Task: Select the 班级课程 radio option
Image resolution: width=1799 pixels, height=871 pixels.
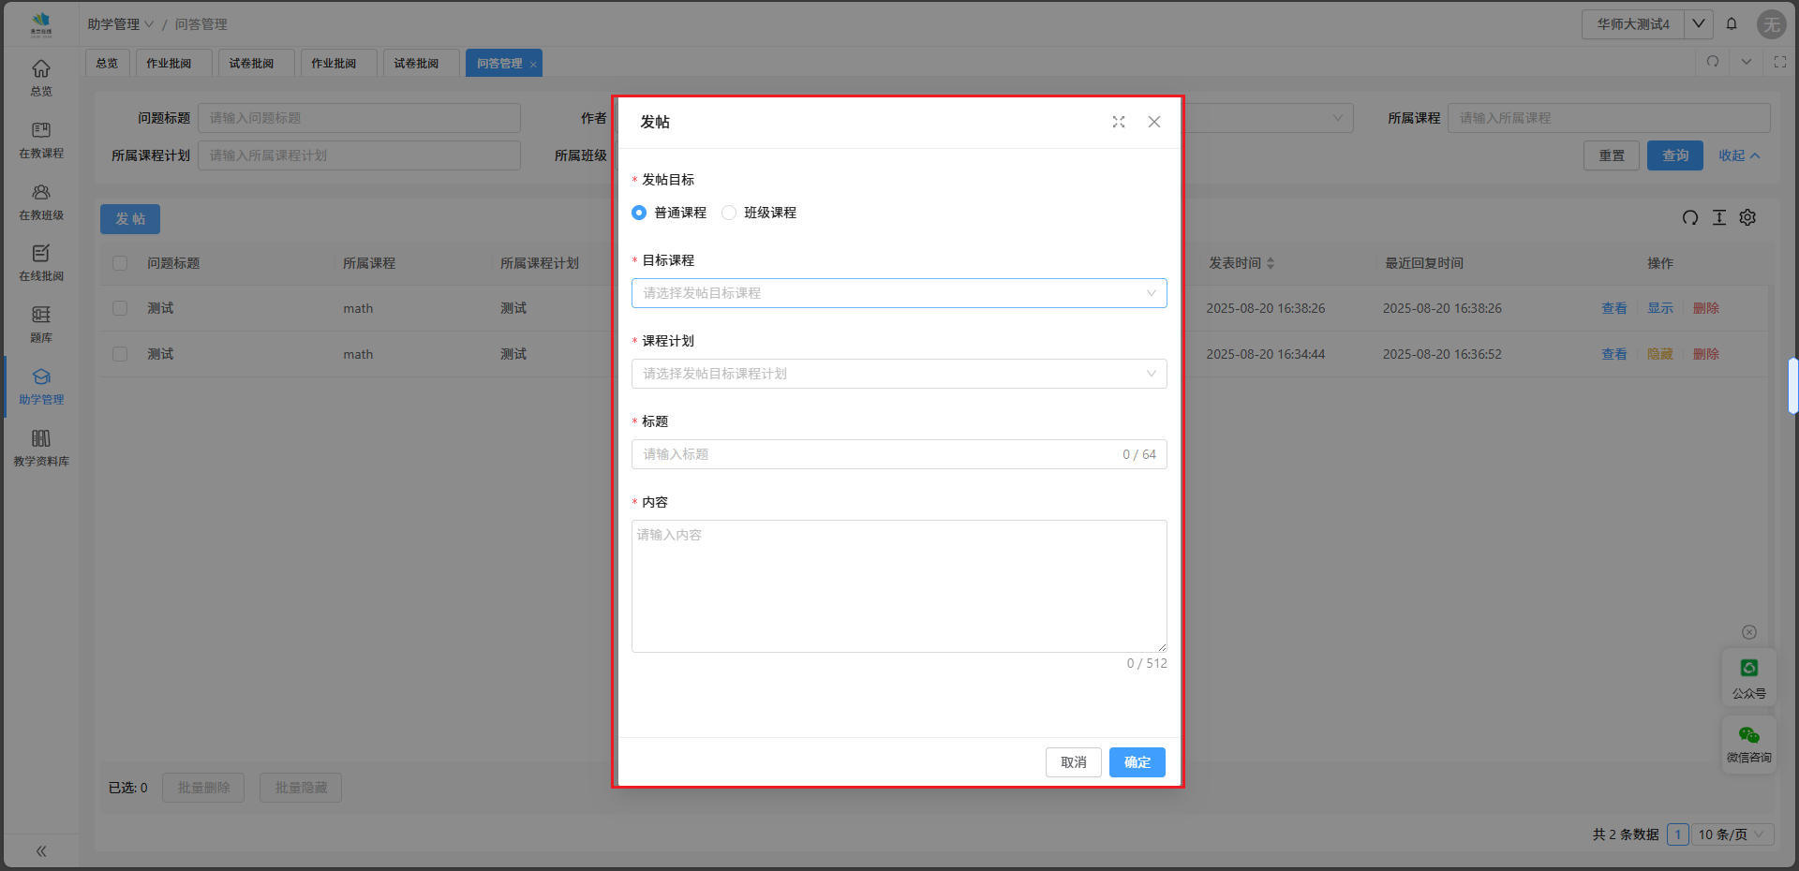Action: pyautogui.click(x=729, y=213)
